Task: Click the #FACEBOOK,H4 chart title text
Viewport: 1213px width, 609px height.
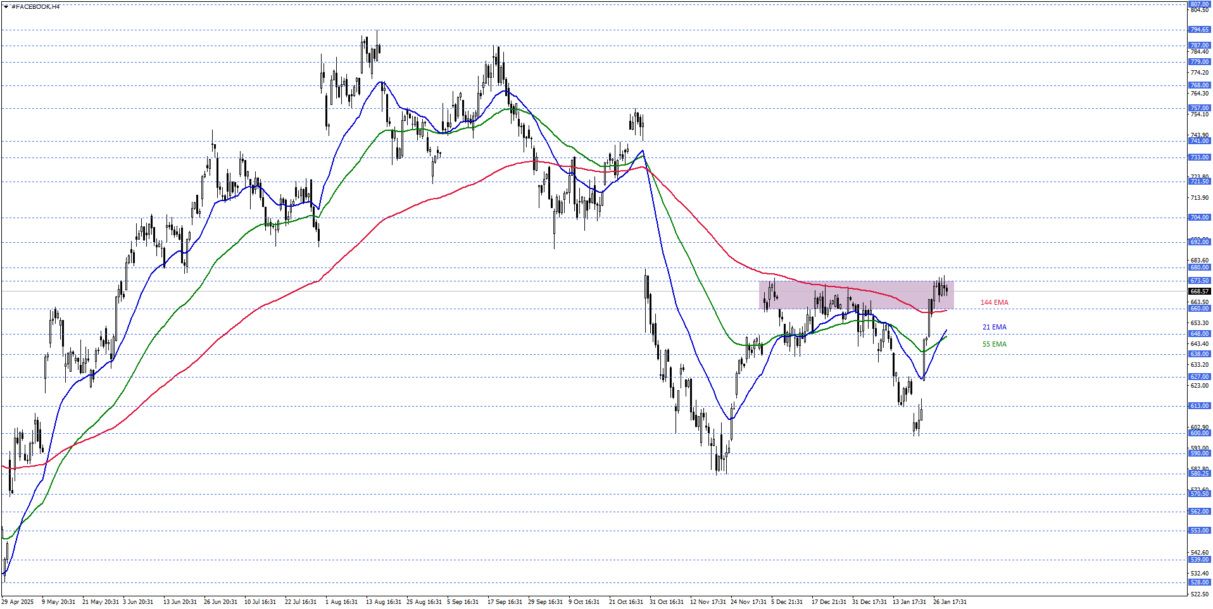Action: (x=35, y=7)
